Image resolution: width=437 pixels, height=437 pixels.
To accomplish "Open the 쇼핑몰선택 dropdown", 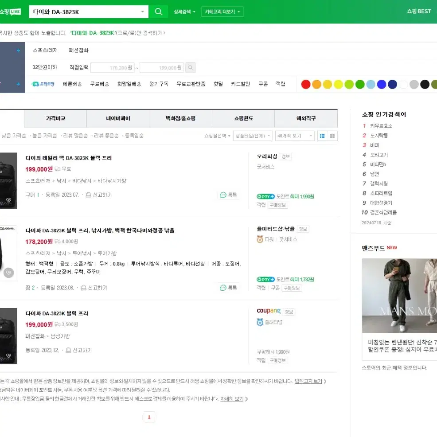I will [x=217, y=136].
